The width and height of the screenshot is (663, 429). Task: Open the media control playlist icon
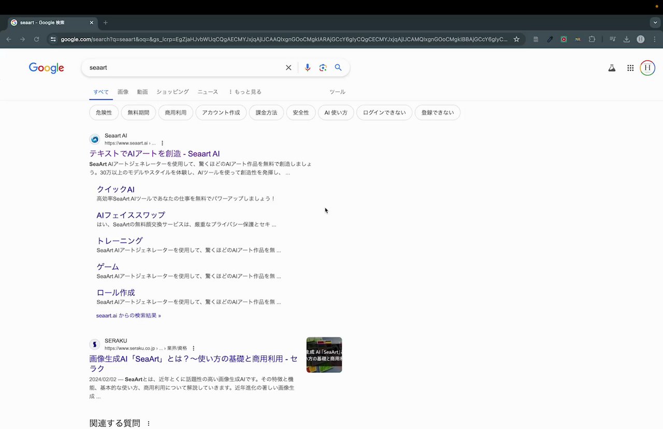tap(613, 39)
